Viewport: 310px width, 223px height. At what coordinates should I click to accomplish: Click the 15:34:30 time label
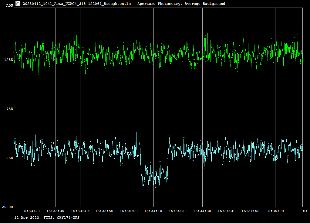[202, 211]
